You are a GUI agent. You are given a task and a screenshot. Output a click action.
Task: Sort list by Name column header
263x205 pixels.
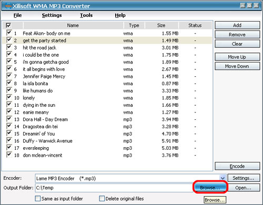tap(73, 25)
